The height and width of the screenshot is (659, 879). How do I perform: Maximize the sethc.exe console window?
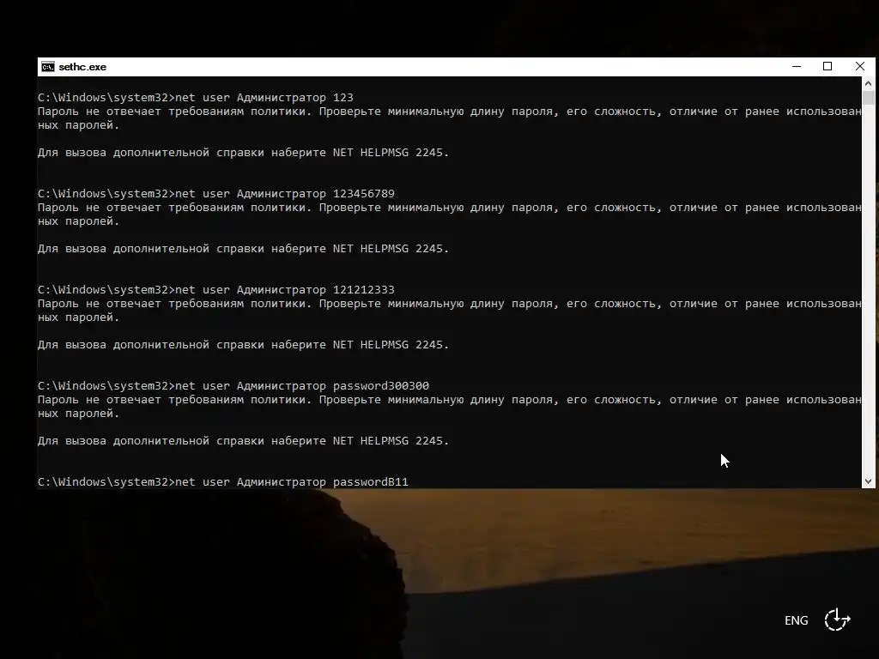click(x=827, y=66)
